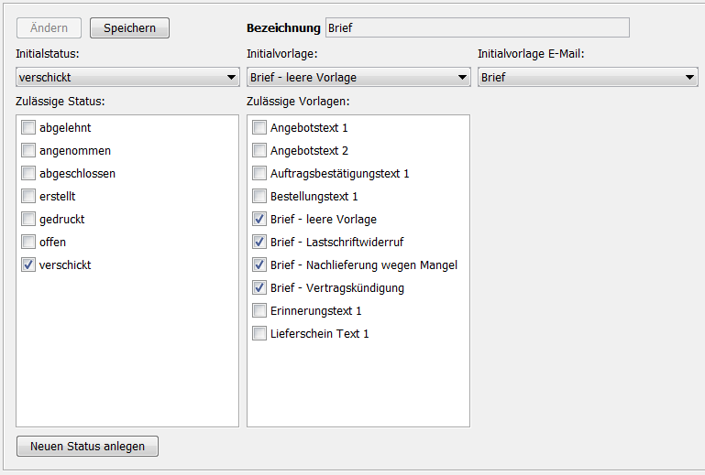The height and width of the screenshot is (475, 705).
Task: Enable the erstellt status checkbox
Action: coord(29,197)
